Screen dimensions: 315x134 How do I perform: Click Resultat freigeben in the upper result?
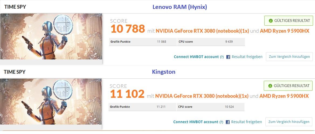coord(247,57)
